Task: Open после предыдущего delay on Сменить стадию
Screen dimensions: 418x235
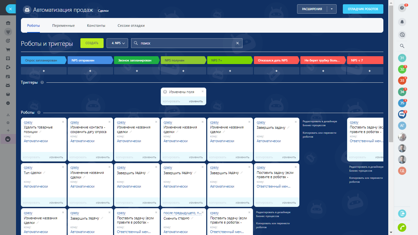Action: (182, 213)
